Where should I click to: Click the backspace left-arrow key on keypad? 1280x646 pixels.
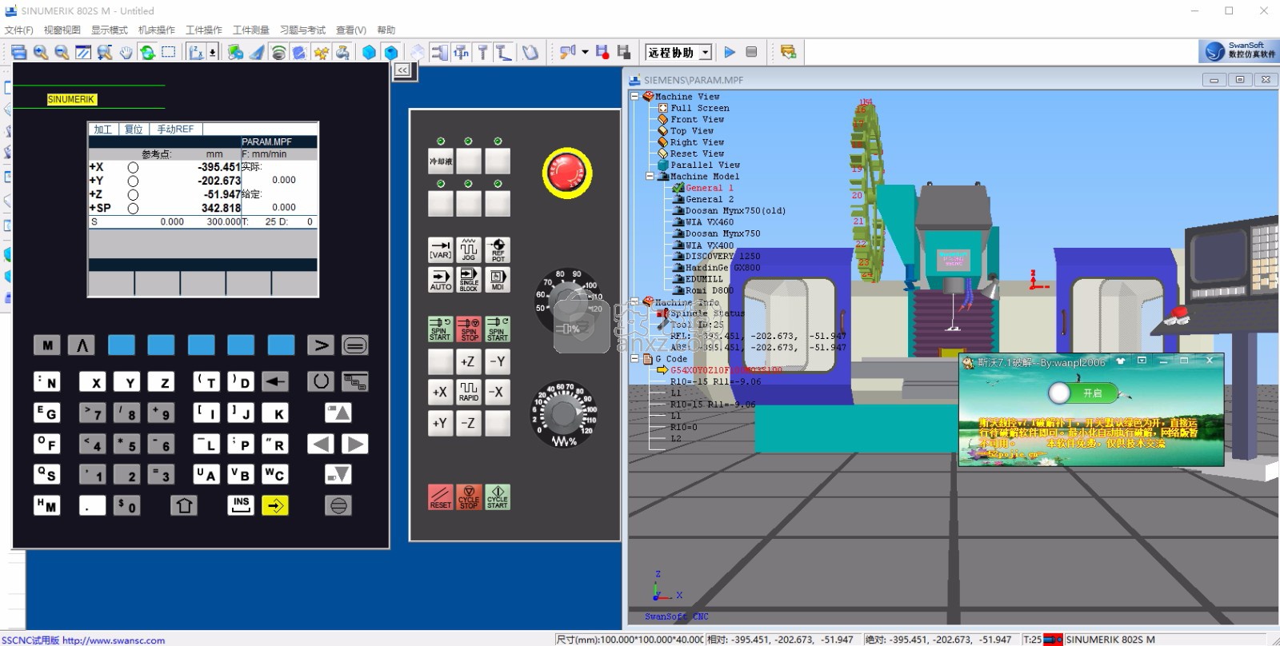click(275, 381)
